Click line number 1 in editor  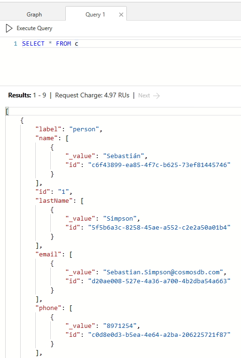pyautogui.click(x=16, y=43)
